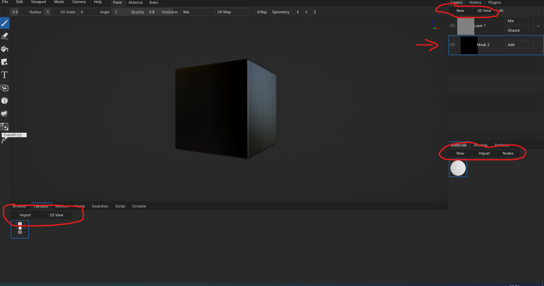Screen dimensions: 544x286
Task: Click New in the Layers panel
Action: coord(460,11)
